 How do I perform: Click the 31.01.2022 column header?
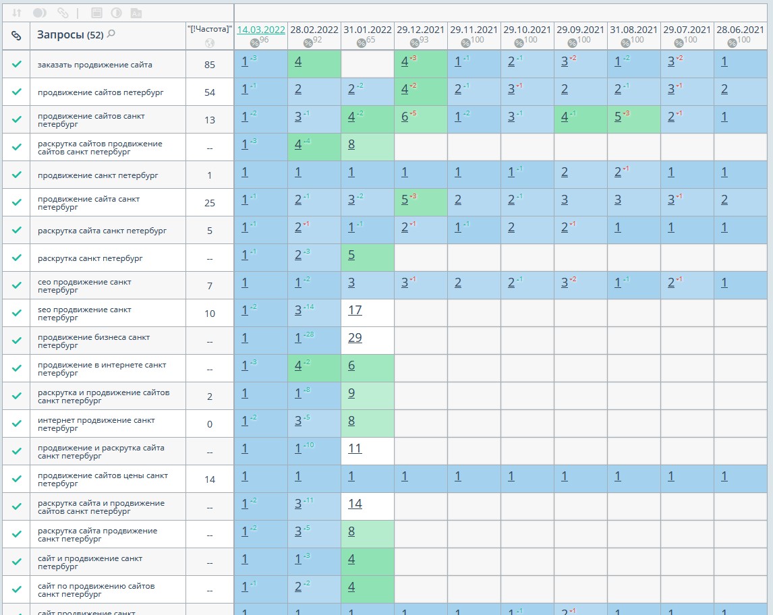367,30
